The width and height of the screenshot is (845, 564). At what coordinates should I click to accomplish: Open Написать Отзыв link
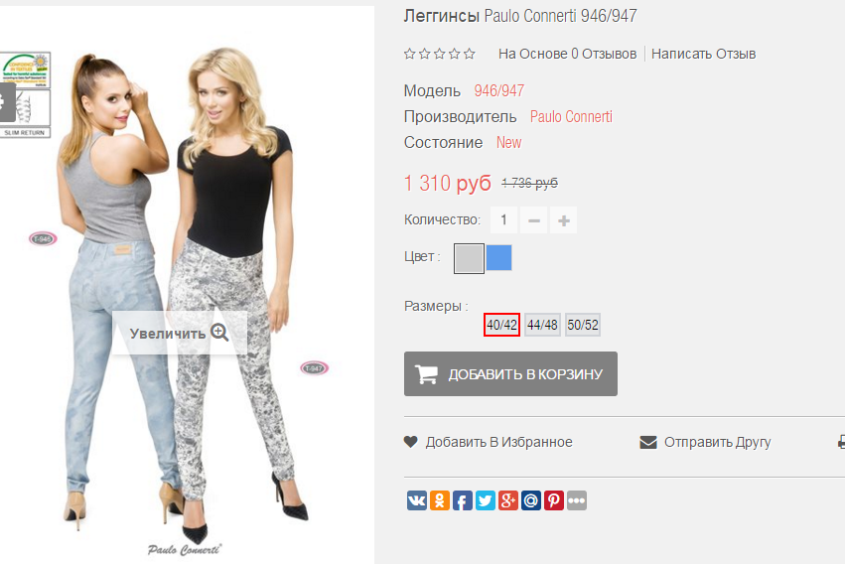click(703, 54)
